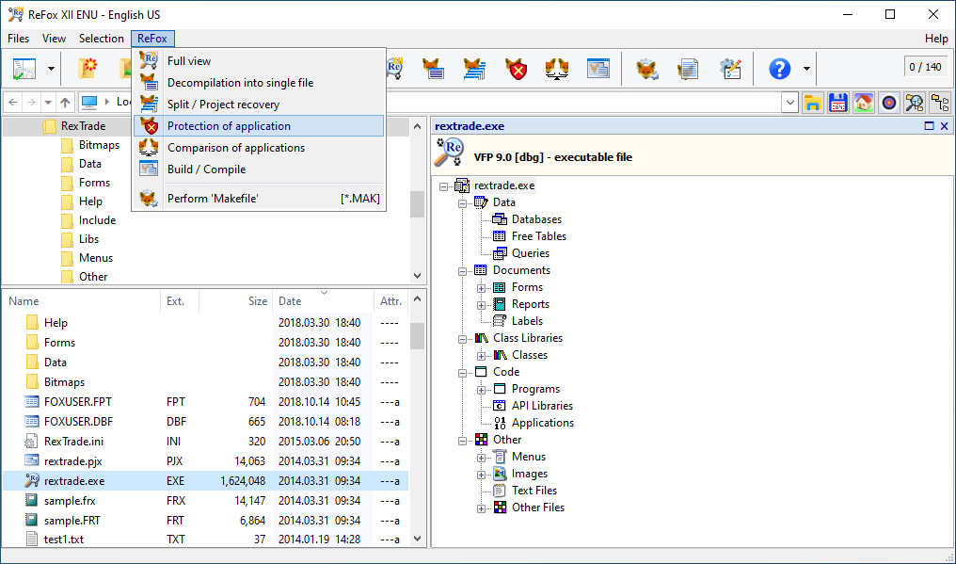Viewport: 956px width, 564px height.
Task: Click the target bullseye icon on the path bar
Action: (x=889, y=103)
